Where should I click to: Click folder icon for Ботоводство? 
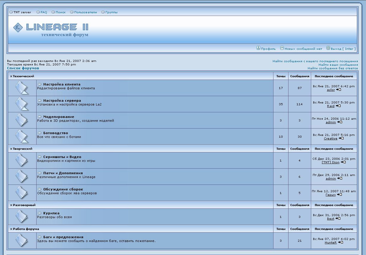[x=22, y=136]
